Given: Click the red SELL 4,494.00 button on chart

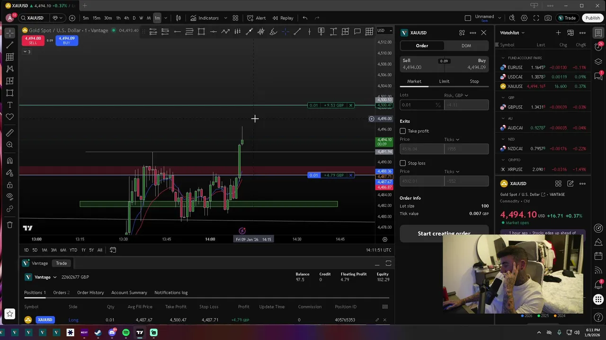Looking at the screenshot, I should click(x=33, y=41).
